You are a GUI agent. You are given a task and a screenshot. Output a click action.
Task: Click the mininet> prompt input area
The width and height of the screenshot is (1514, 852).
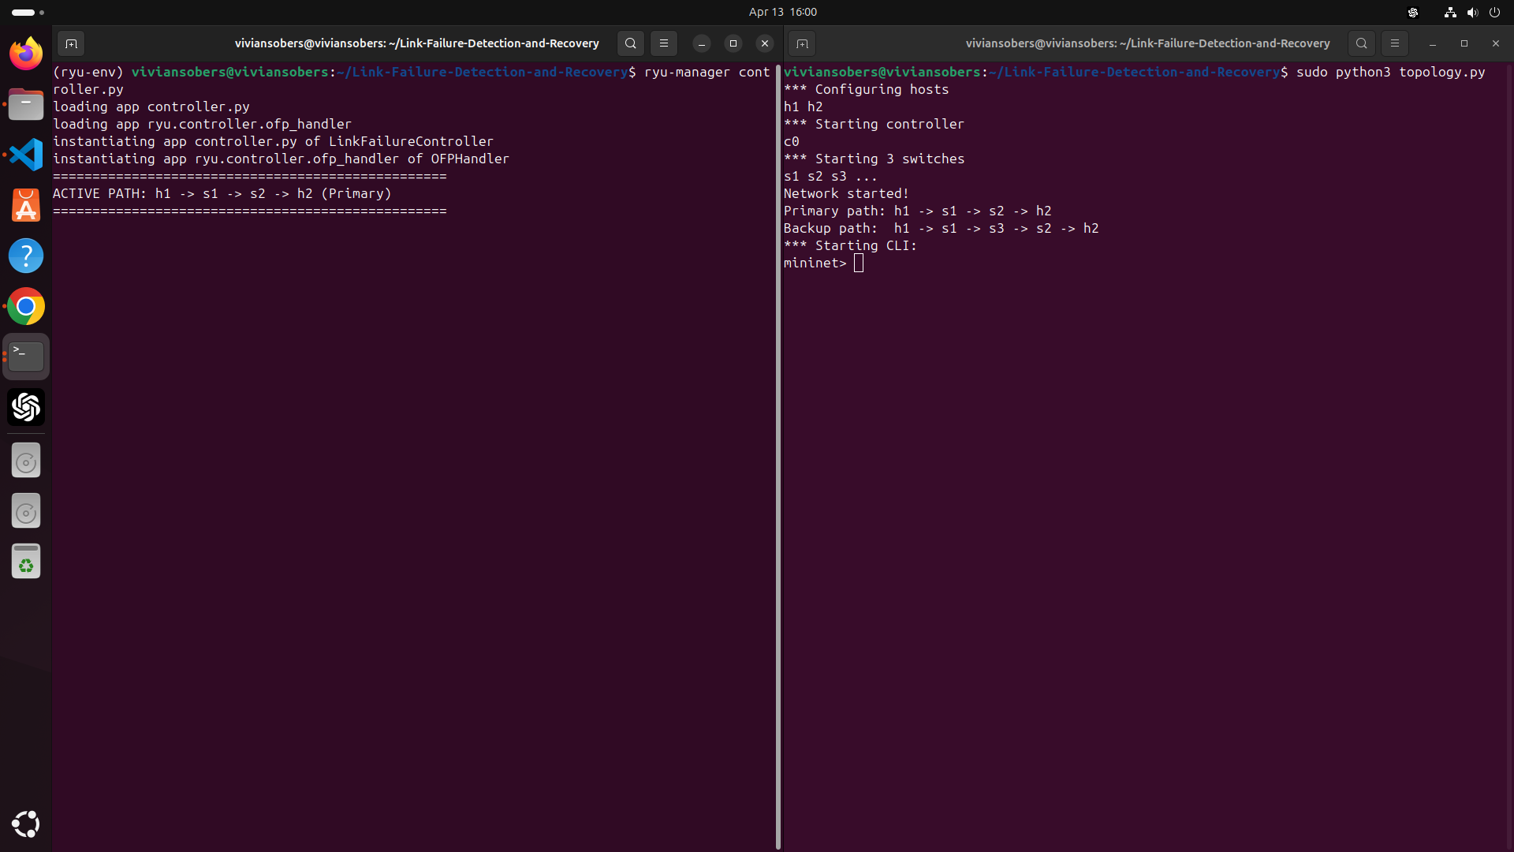point(859,263)
